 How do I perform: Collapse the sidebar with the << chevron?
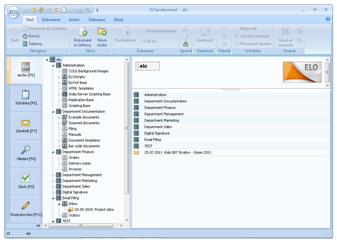(38, 225)
